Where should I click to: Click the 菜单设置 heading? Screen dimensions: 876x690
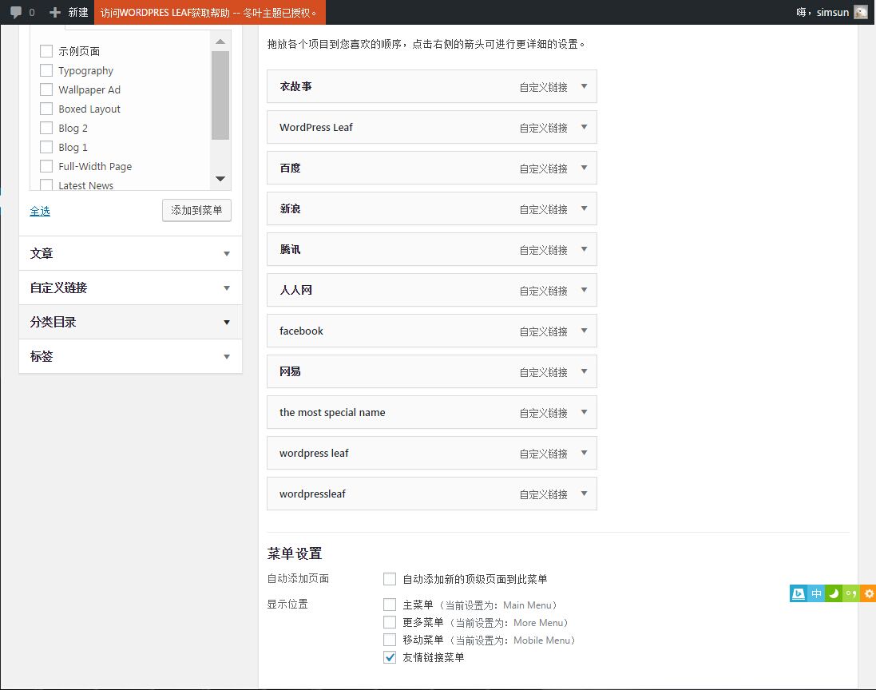(295, 553)
